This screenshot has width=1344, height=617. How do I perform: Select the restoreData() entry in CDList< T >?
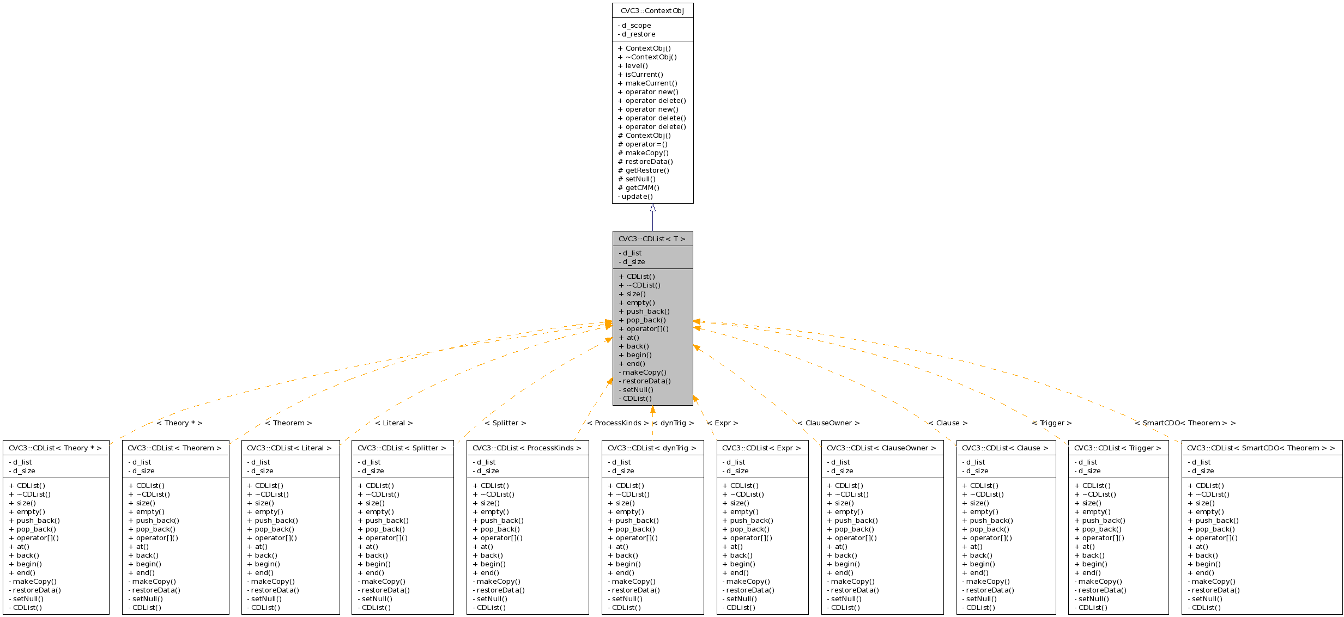tap(646, 381)
